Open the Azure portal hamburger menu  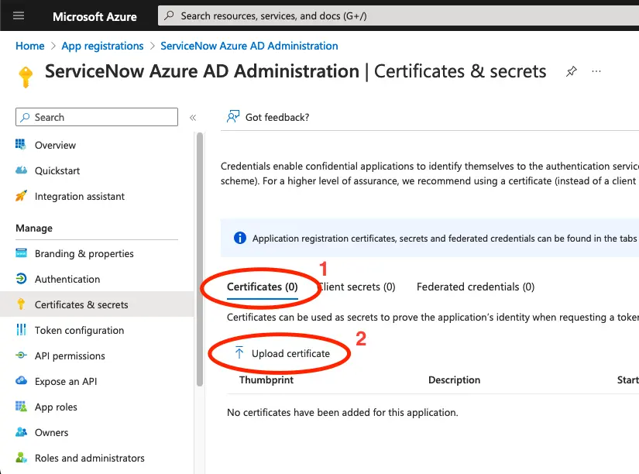click(x=19, y=15)
